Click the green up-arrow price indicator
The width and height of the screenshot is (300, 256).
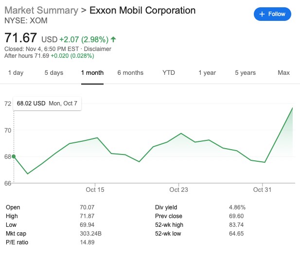pyautogui.click(x=114, y=39)
